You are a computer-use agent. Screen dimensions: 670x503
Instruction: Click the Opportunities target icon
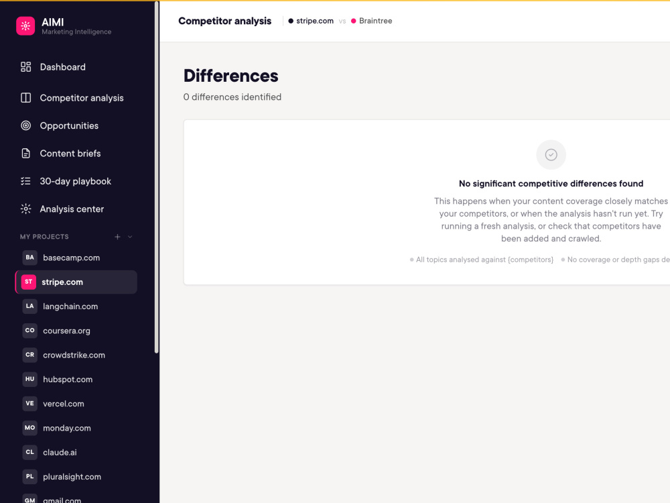(x=25, y=126)
